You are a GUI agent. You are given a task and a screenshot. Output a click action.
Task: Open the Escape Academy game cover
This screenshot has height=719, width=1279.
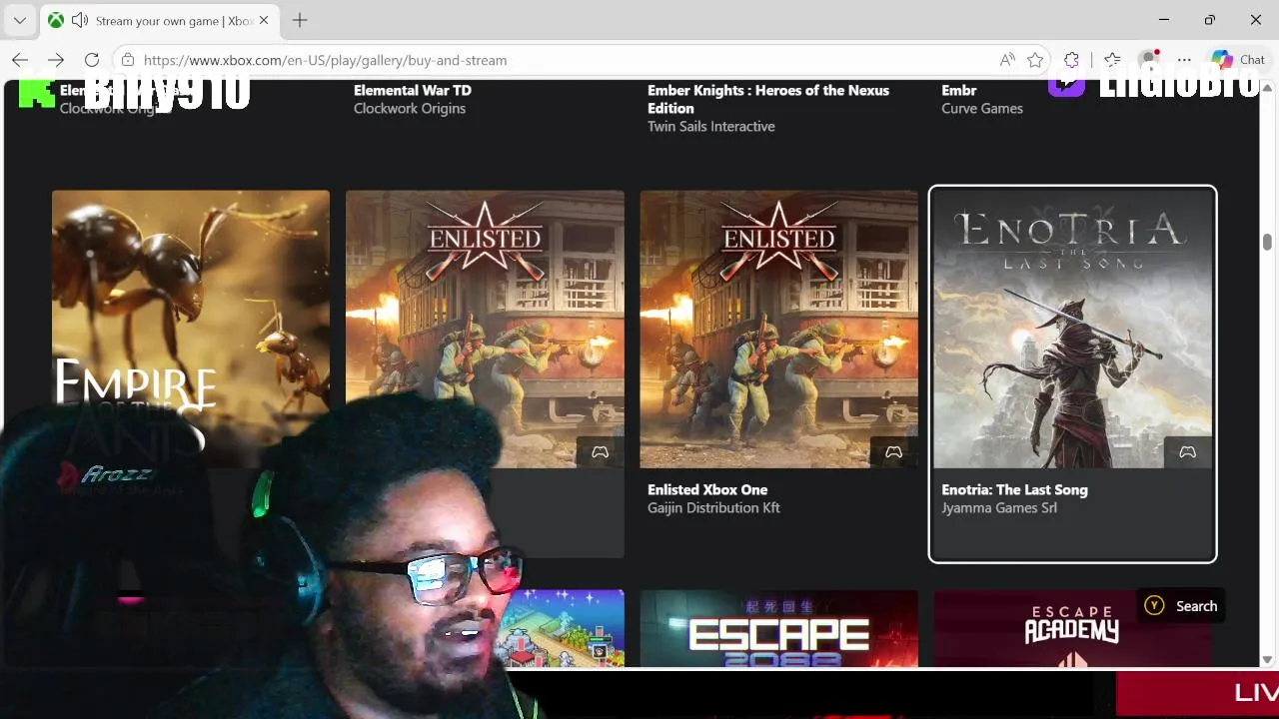[1072, 628]
